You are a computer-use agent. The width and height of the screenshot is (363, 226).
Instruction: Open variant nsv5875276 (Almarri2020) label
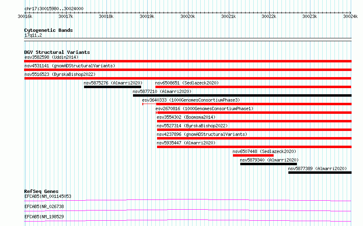[x=113, y=83]
